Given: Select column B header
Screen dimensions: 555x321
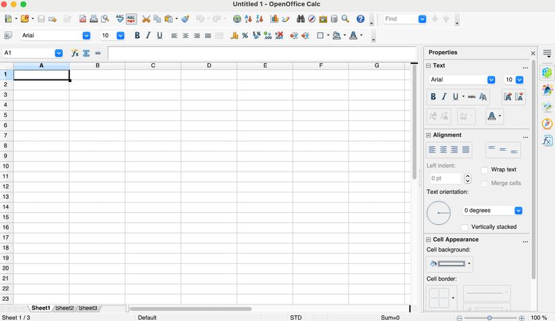Looking at the screenshot, I should coord(98,65).
